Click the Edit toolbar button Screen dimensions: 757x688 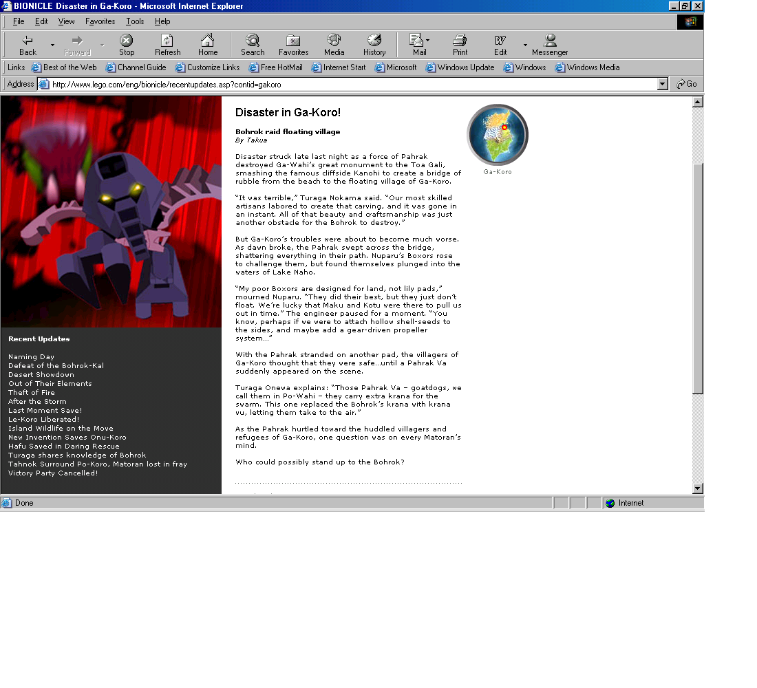point(500,45)
